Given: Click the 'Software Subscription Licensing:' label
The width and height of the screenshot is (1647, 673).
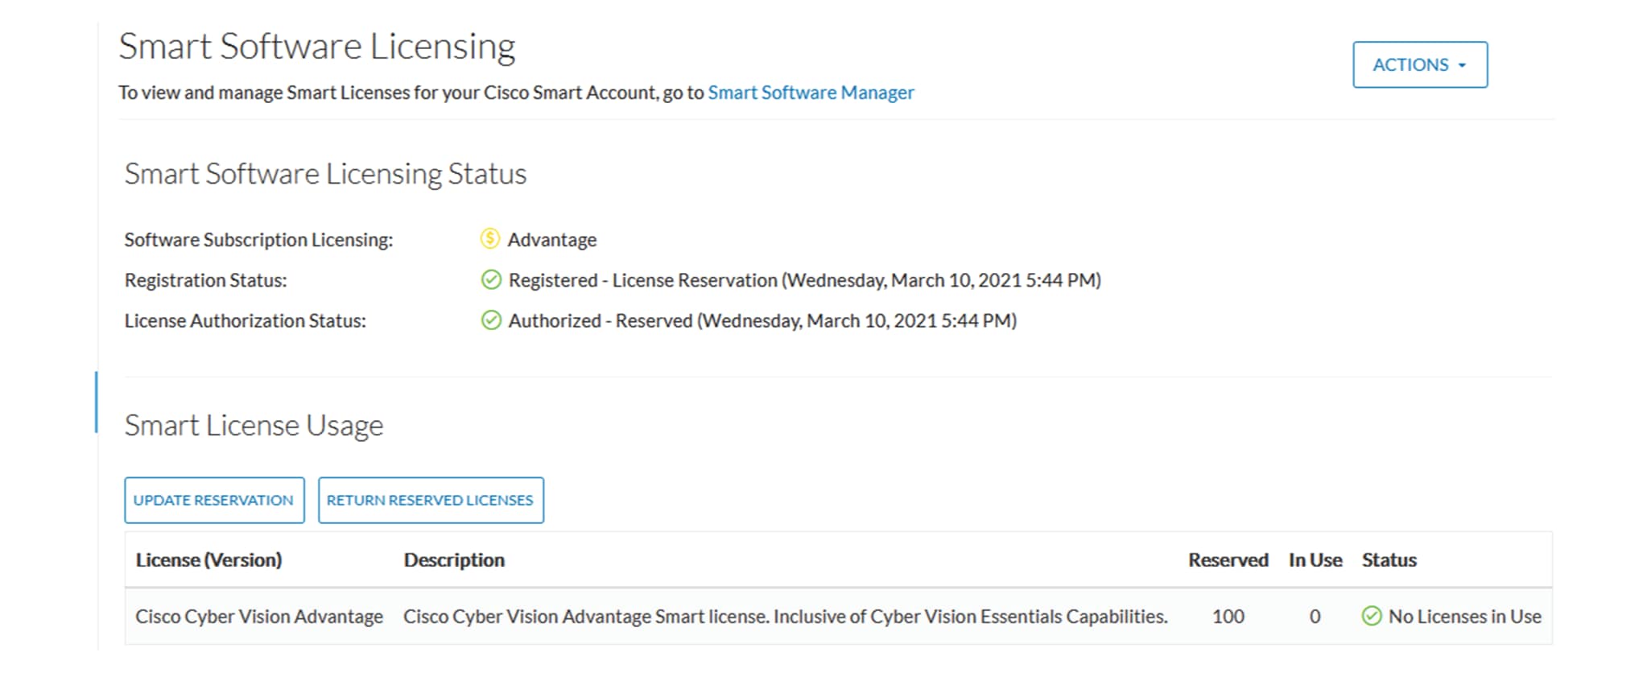Looking at the screenshot, I should click(x=258, y=240).
